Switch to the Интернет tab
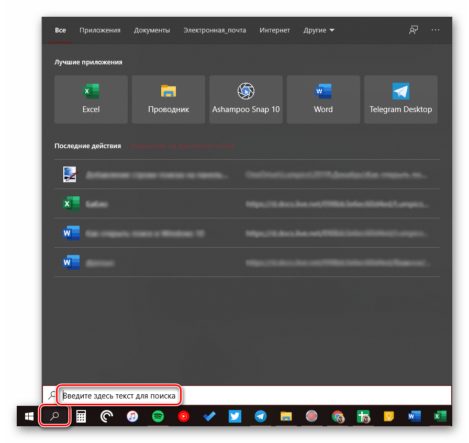The width and height of the screenshot is (469, 443). pos(275,30)
